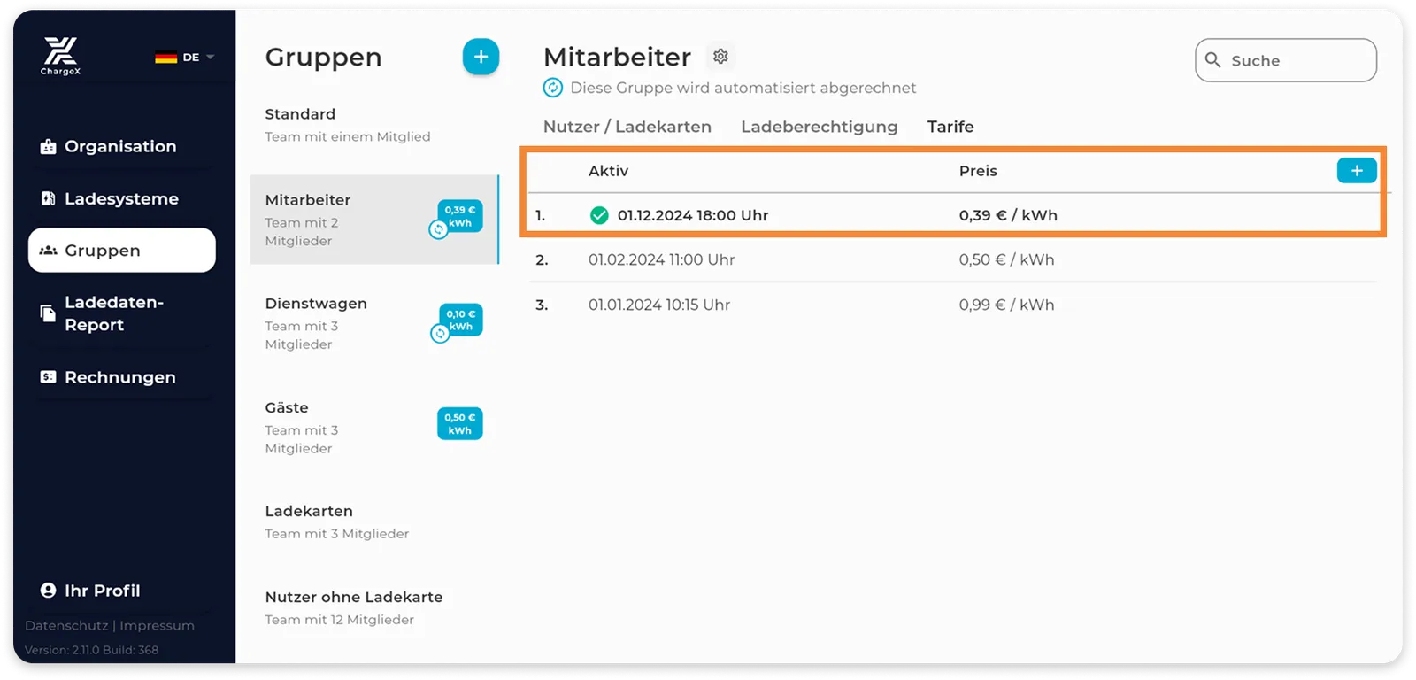Click Gäste's 0,50 € kWh tariff badge

coord(459,423)
